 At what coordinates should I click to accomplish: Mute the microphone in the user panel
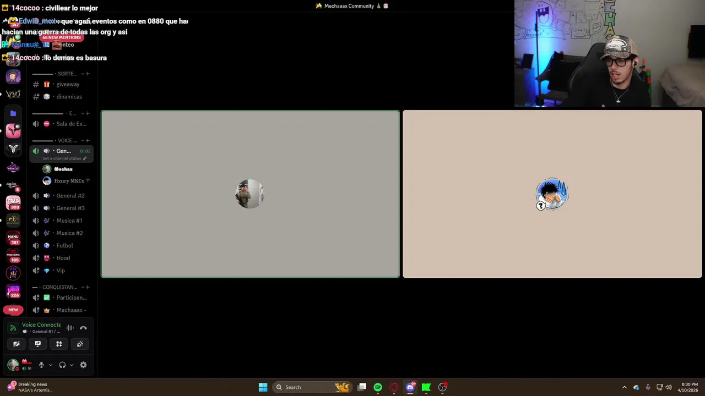click(x=41, y=365)
